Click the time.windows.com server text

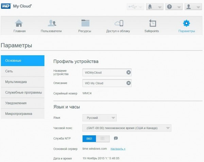[95, 149]
